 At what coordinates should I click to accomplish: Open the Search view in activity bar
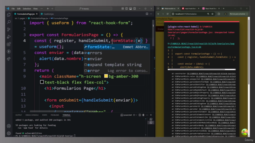(9, 22)
